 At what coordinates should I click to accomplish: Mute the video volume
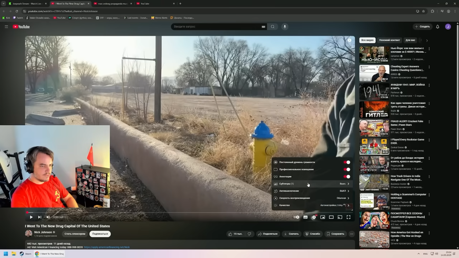click(48, 217)
